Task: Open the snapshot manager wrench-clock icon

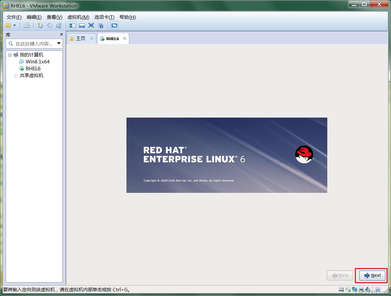Action: [59, 25]
